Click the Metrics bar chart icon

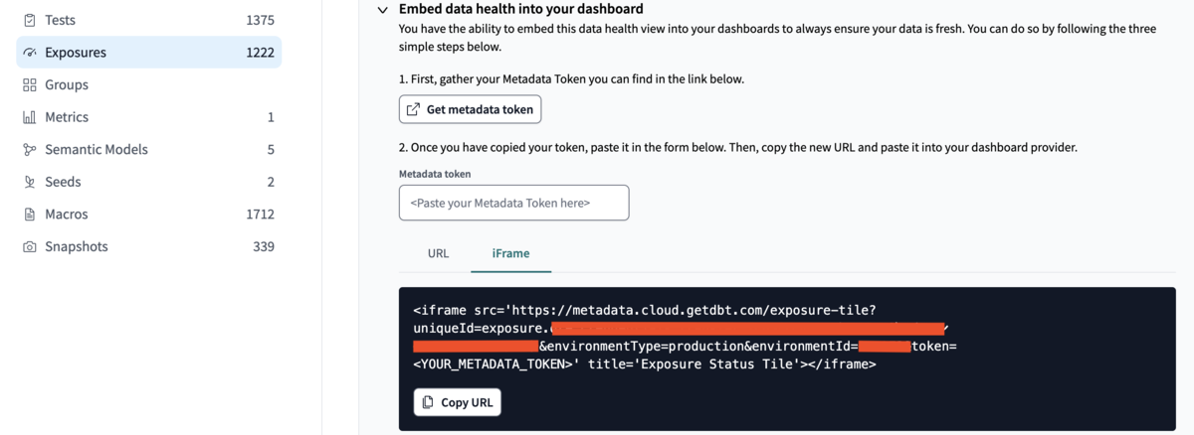point(29,117)
